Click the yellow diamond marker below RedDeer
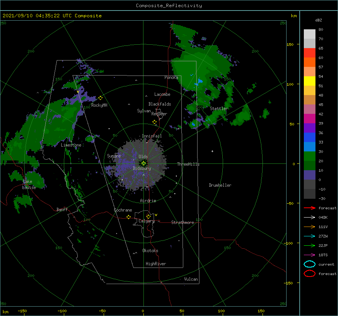Image resolution: width=338 pixels, height=316 pixels. tap(155, 122)
